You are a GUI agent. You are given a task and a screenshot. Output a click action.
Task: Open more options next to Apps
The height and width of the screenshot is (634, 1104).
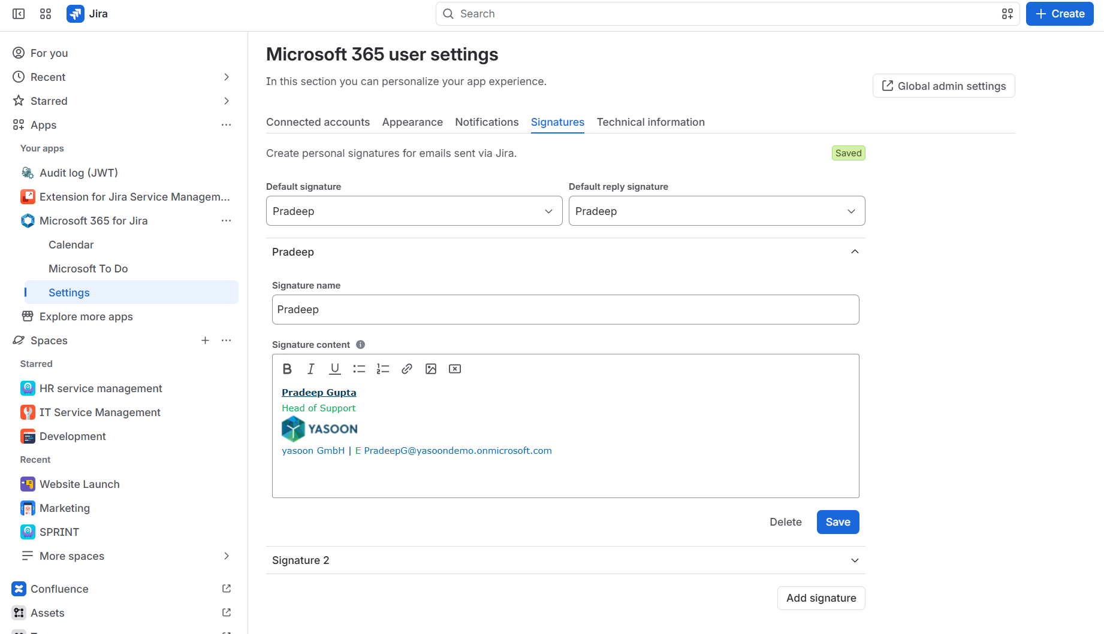point(226,125)
